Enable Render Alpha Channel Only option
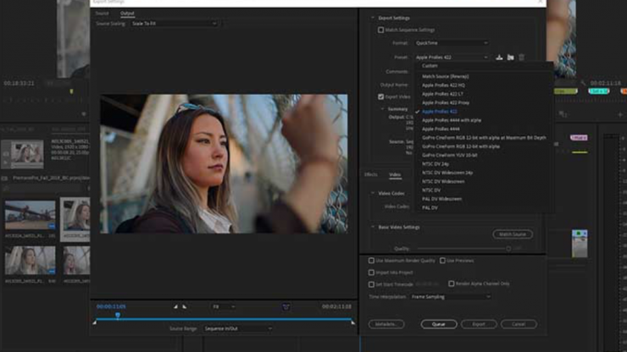The height and width of the screenshot is (352, 627). point(452,284)
